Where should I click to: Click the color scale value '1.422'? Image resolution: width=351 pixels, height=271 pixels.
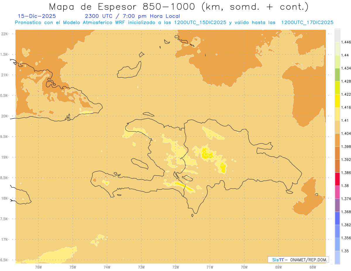(346, 94)
